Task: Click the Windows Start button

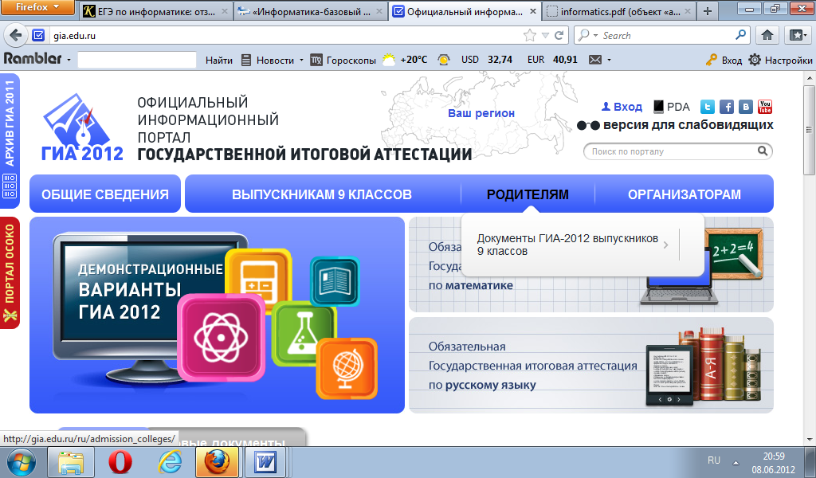Action: click(21, 462)
